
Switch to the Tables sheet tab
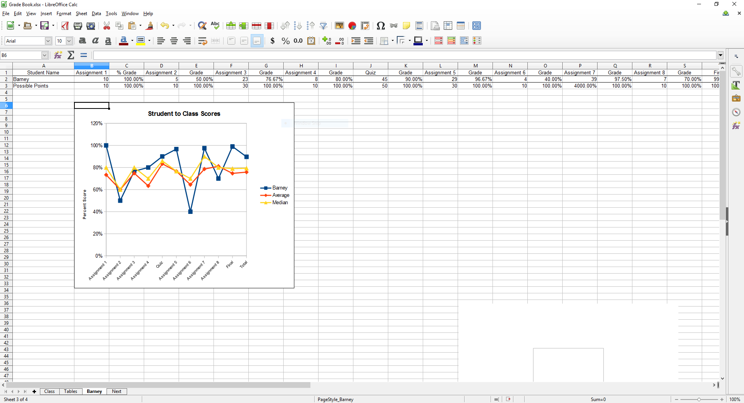pyautogui.click(x=71, y=391)
